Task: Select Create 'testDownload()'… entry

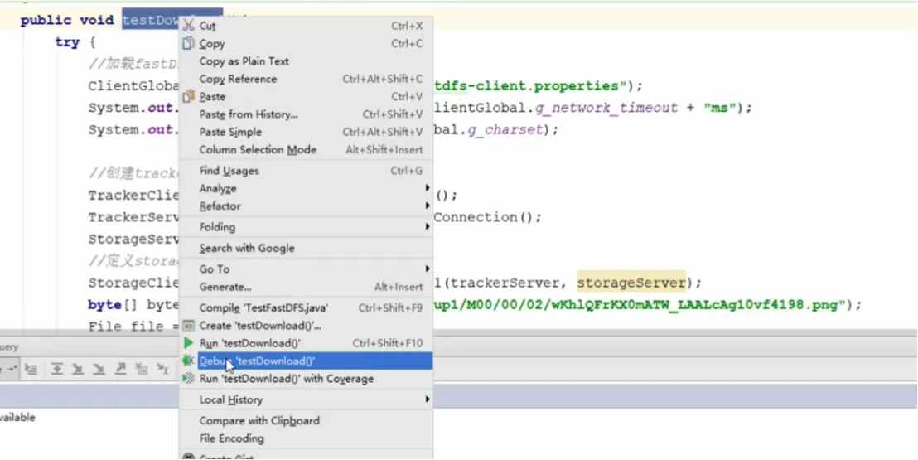Action: [x=307, y=325]
